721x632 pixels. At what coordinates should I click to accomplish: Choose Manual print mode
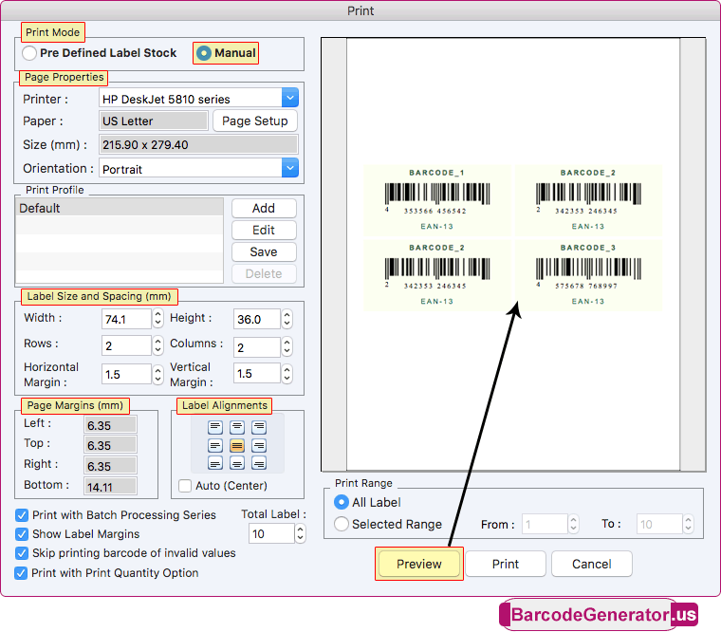204,53
